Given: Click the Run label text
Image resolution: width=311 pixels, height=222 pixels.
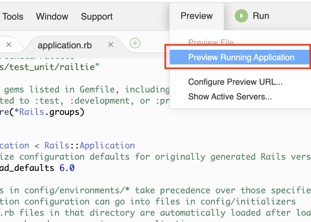Looking at the screenshot, I should (261, 16).
